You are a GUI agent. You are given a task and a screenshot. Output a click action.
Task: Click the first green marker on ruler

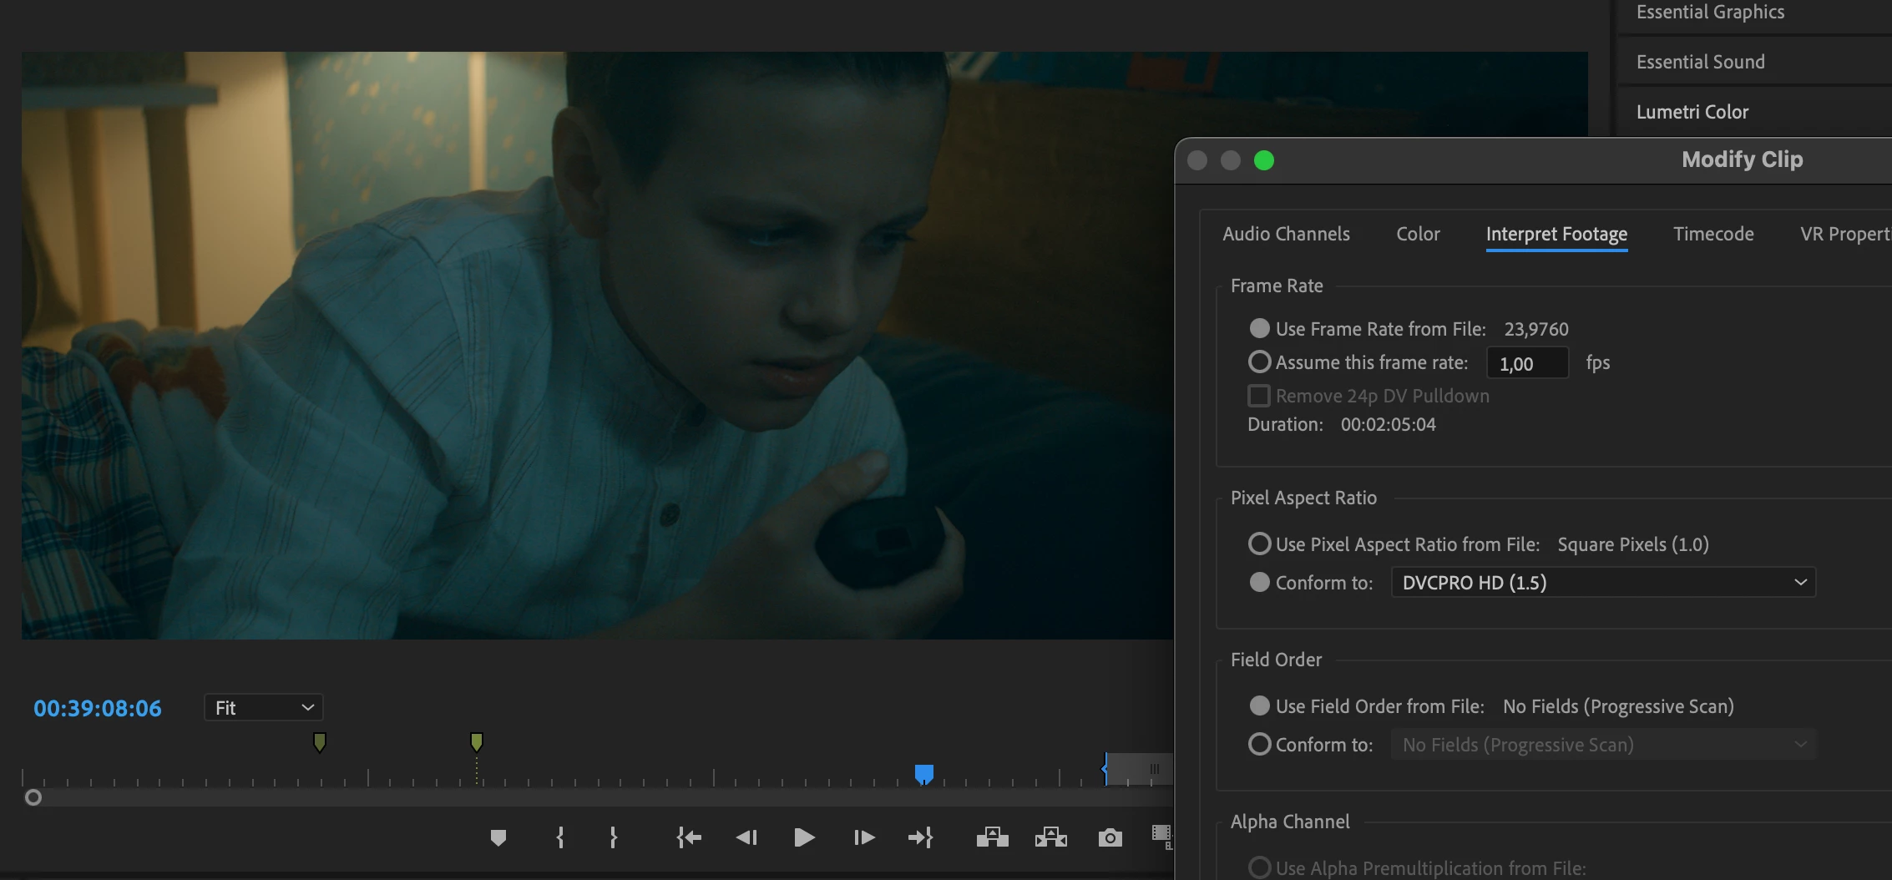point(320,741)
